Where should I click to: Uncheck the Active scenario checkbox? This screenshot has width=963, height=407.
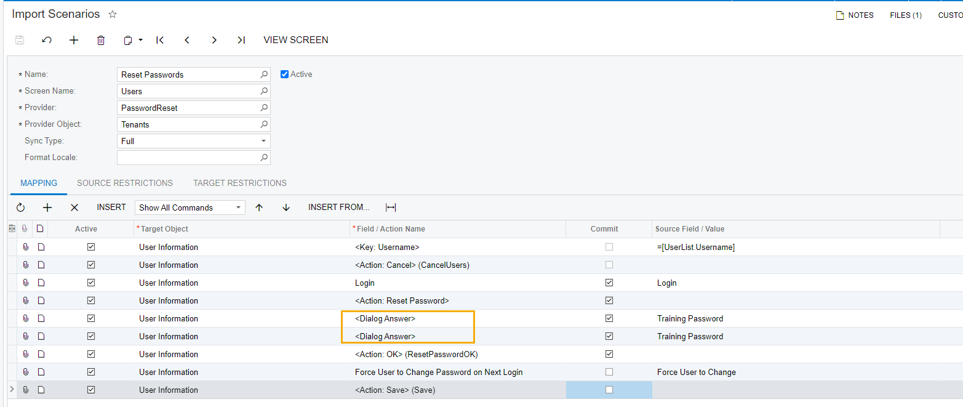click(284, 75)
